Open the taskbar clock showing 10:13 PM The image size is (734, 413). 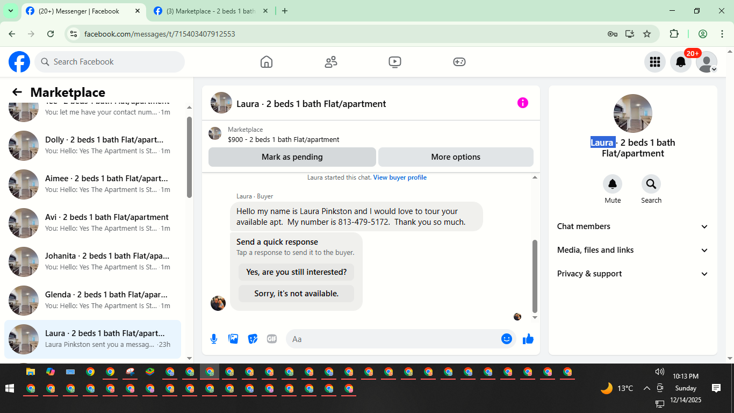point(686,376)
